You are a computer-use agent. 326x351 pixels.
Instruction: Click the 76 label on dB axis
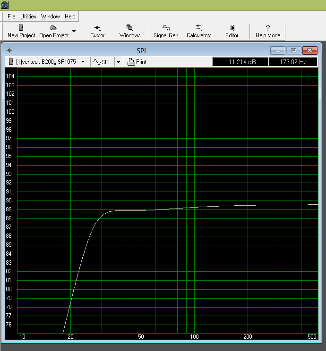click(x=9, y=325)
